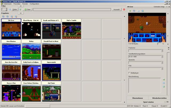Click second icon in 5th Gear panel toolbar
Screen dimensions: 171x108
tap(134, 11)
